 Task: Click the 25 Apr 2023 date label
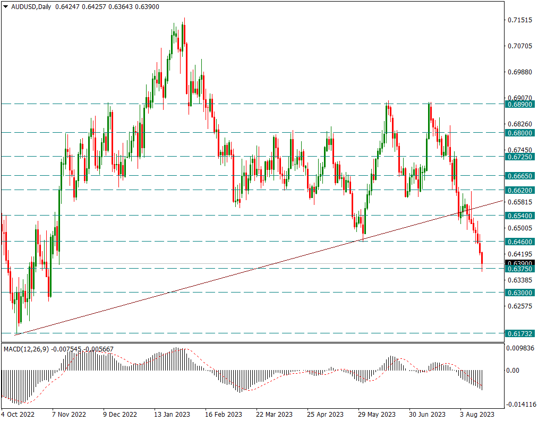325,415
